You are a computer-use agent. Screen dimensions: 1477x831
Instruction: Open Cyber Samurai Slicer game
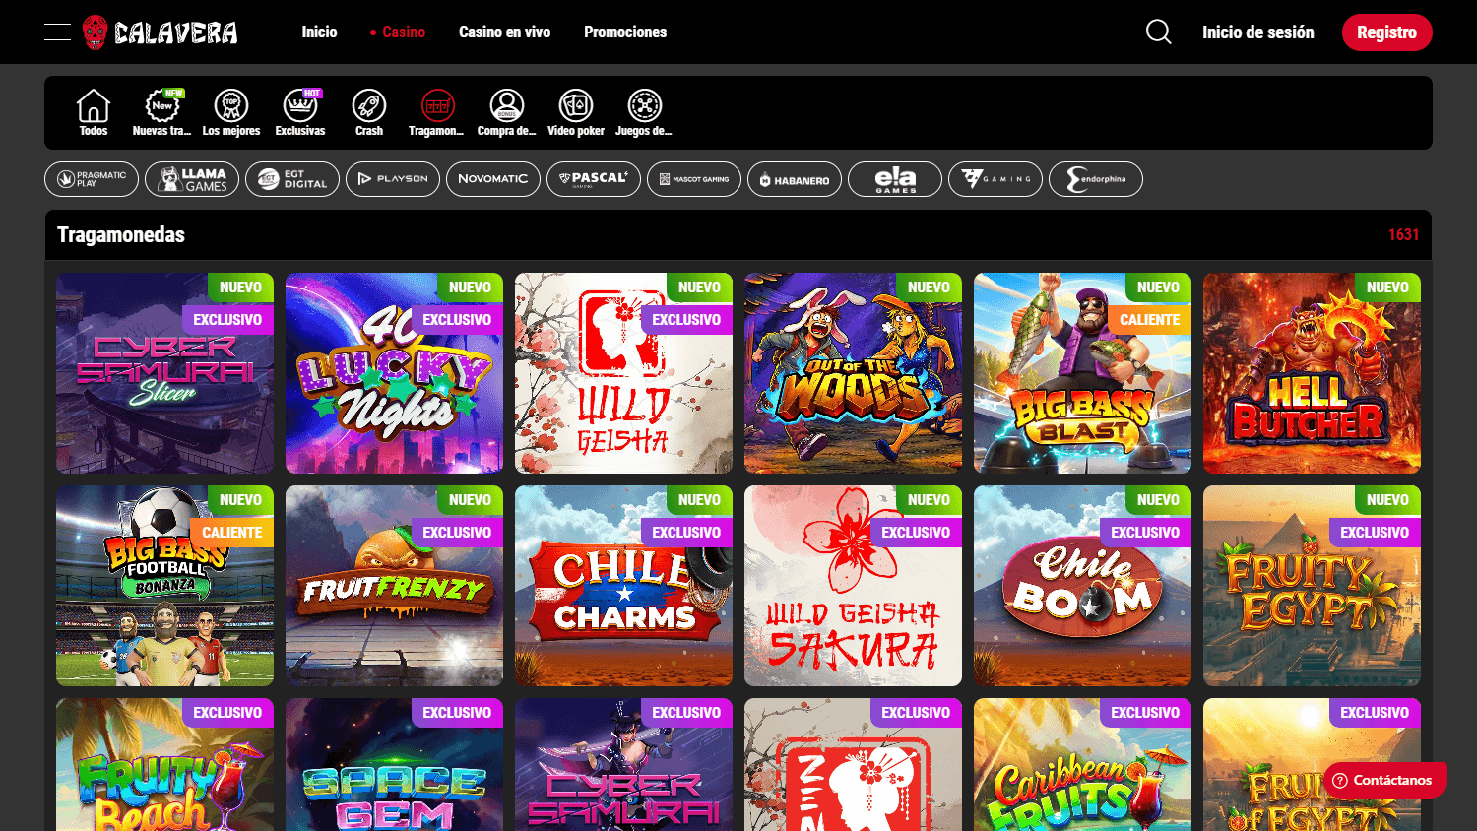[164, 373]
